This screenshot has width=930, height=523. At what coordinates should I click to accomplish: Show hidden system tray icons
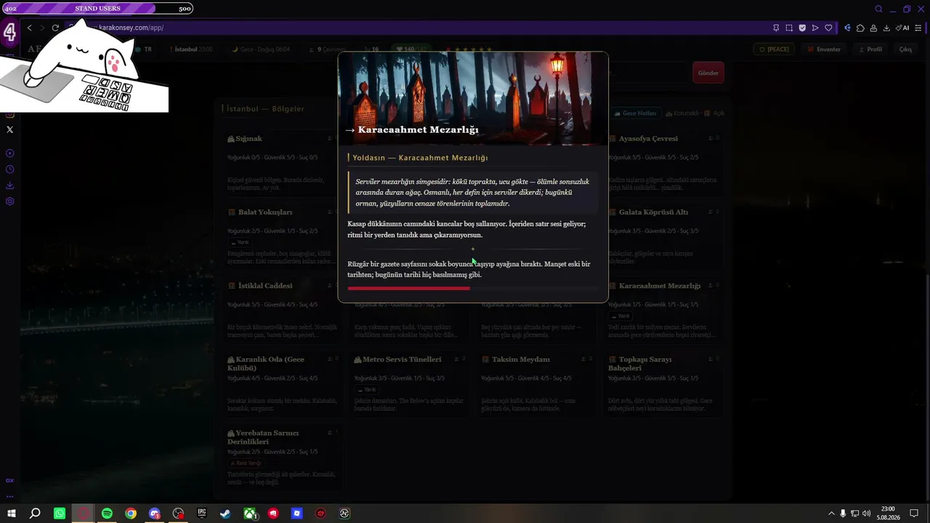click(831, 514)
